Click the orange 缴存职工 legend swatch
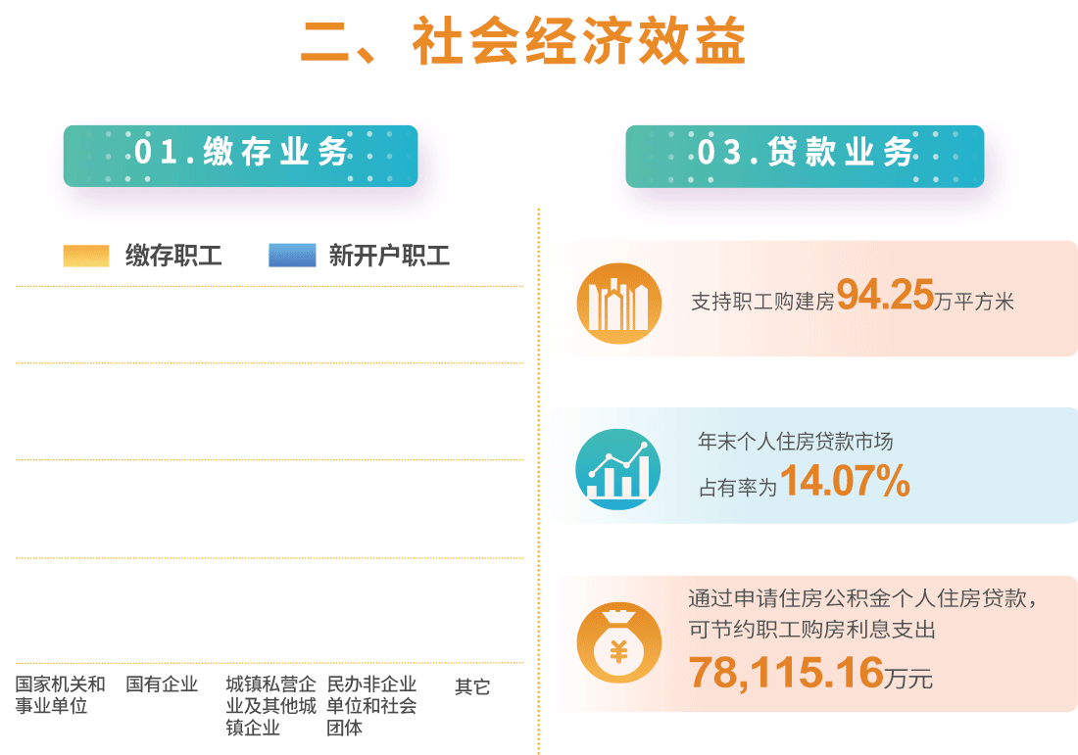Viewport: 1078px width, 755px height. click(x=86, y=256)
